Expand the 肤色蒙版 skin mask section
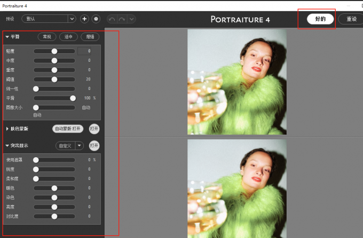Screen dimensions: 363x238 [7, 129]
